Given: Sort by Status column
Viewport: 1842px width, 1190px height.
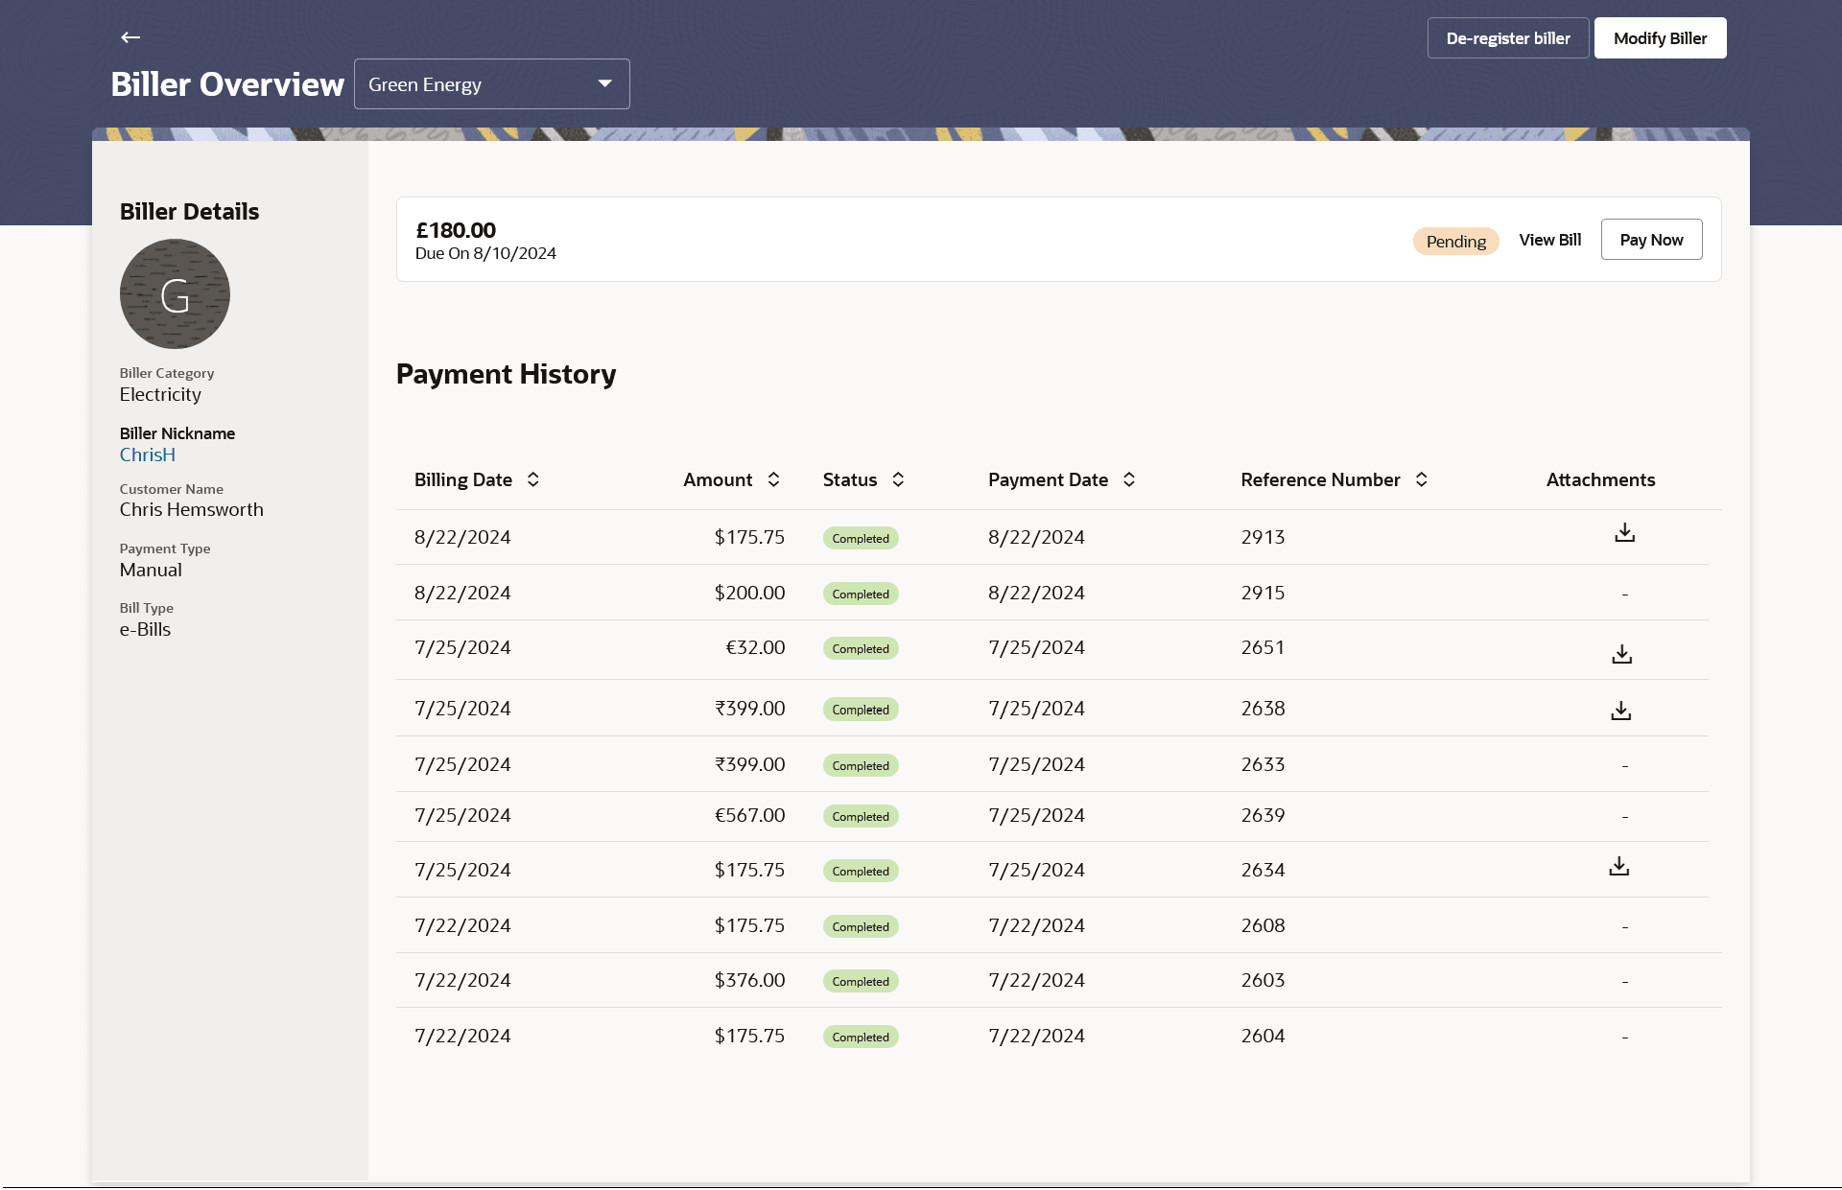Looking at the screenshot, I should click(898, 479).
